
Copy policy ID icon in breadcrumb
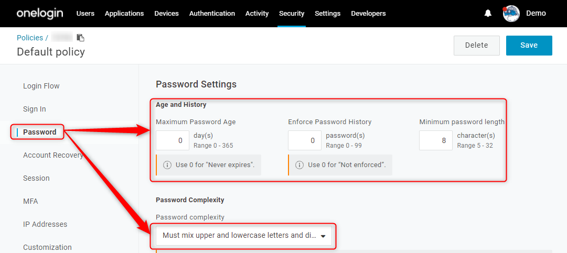tap(81, 38)
